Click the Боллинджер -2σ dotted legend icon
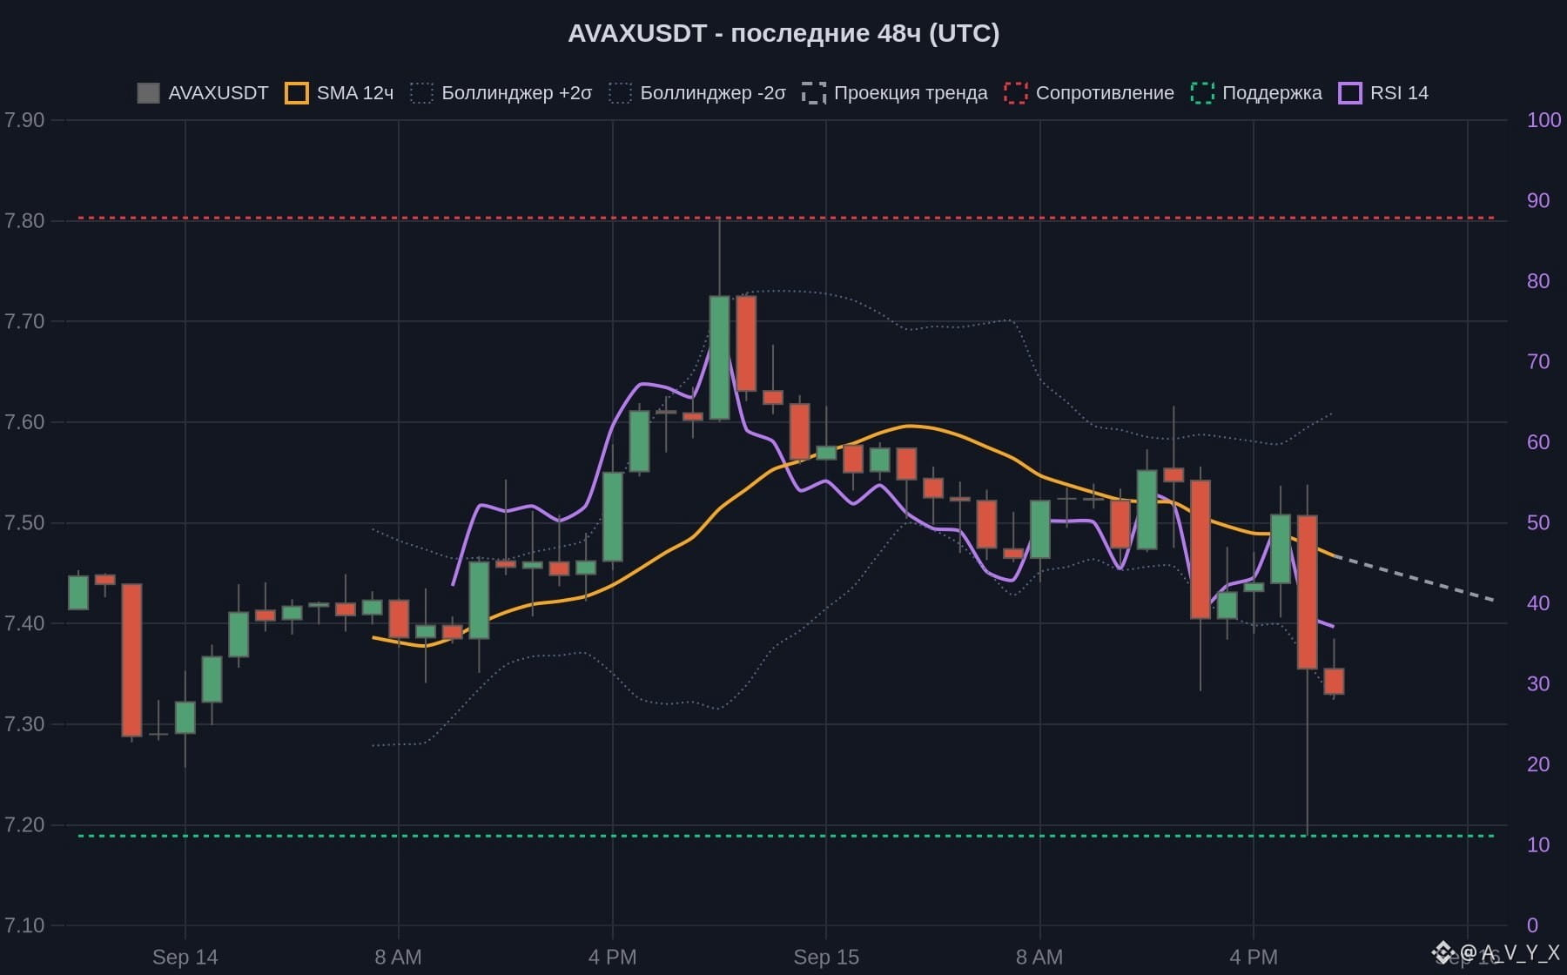The image size is (1567, 975). pos(620,93)
